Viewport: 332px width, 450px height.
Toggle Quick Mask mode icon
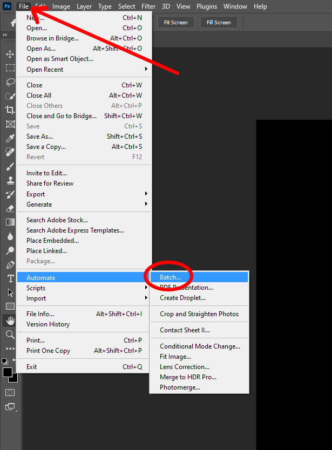point(10,392)
